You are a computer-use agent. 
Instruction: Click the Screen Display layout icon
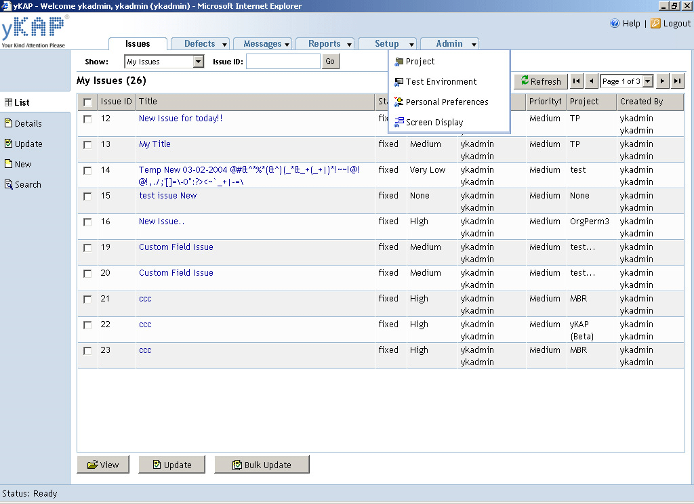pyautogui.click(x=399, y=122)
